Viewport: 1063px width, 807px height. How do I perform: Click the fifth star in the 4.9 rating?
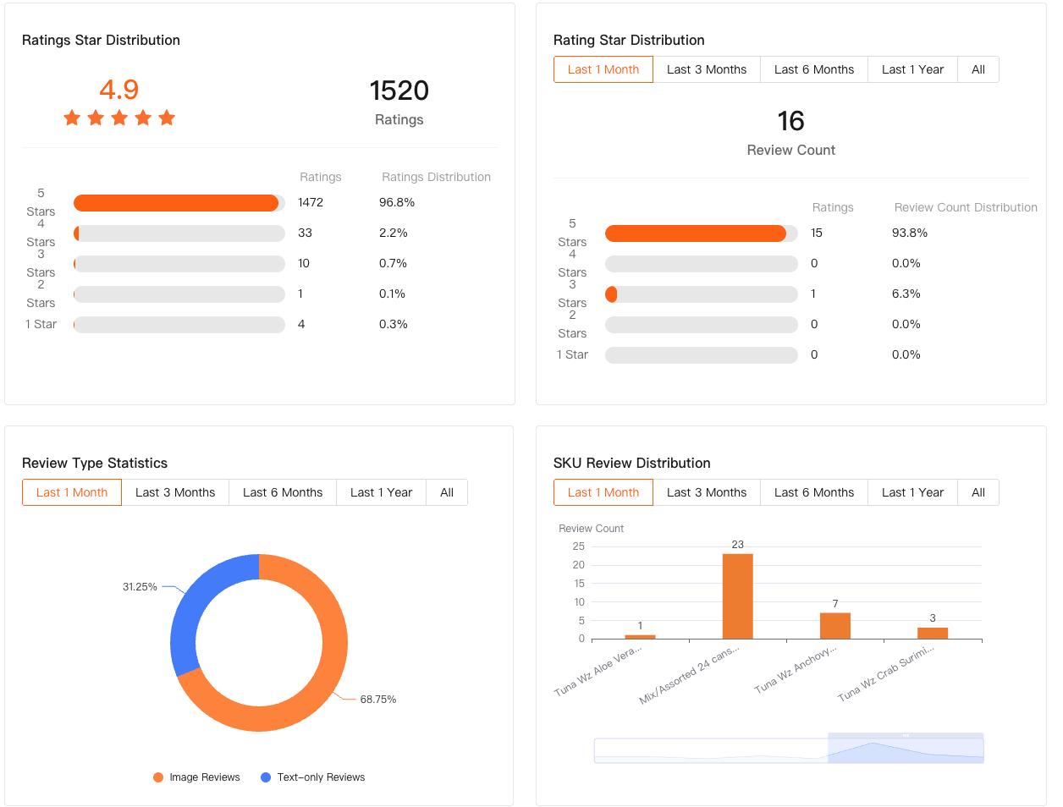(x=167, y=118)
